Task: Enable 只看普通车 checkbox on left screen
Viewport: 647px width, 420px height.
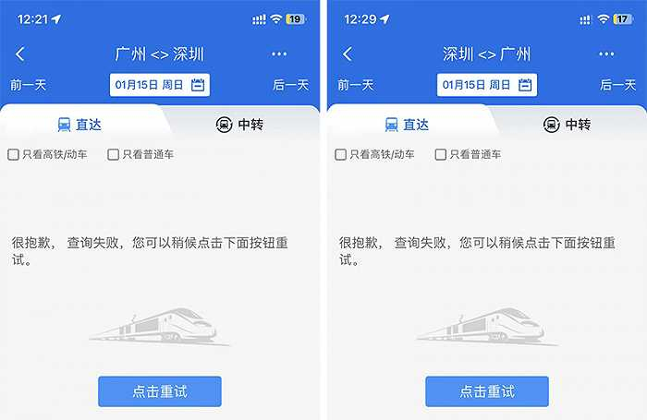Action: 113,154
